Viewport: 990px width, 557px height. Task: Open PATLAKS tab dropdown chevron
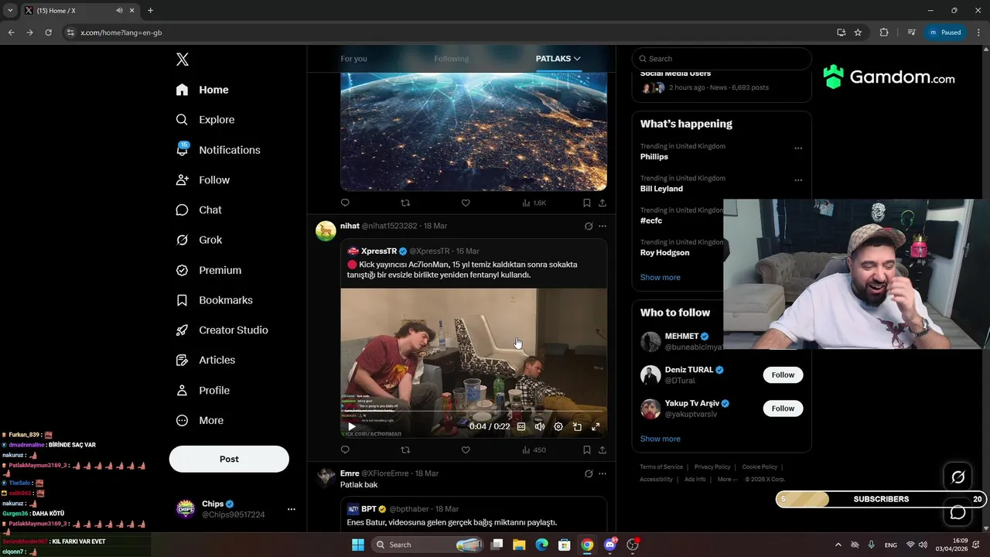pyautogui.click(x=577, y=59)
